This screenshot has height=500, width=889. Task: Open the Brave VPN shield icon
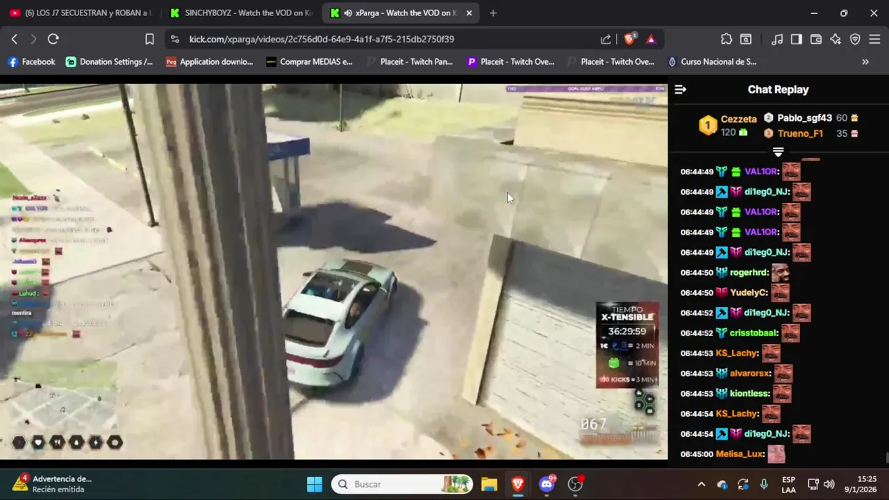coord(855,40)
